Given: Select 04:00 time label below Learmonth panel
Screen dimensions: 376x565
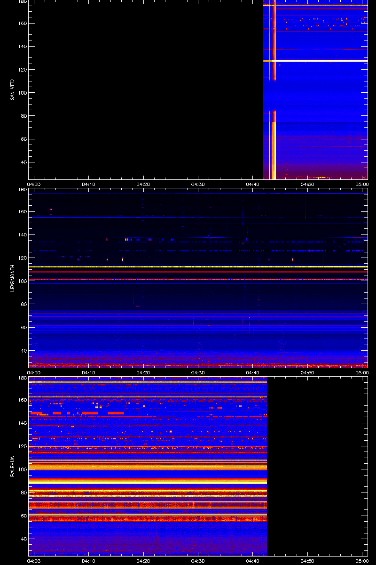Looking at the screenshot, I should tap(34, 373).
